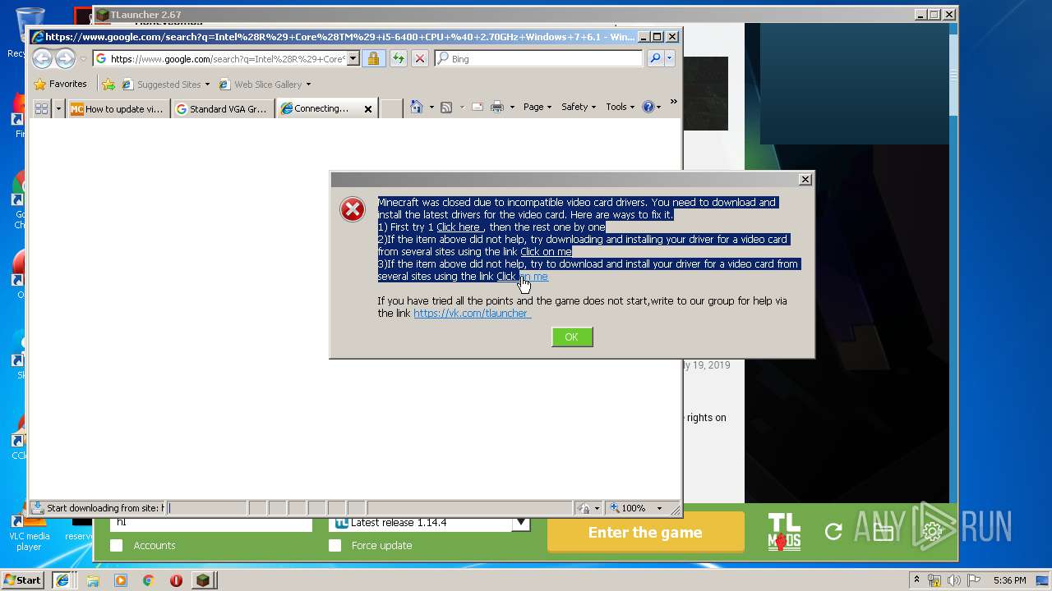Screen dimensions: 1052x591
Task: Open the Page menu
Action: click(x=537, y=107)
